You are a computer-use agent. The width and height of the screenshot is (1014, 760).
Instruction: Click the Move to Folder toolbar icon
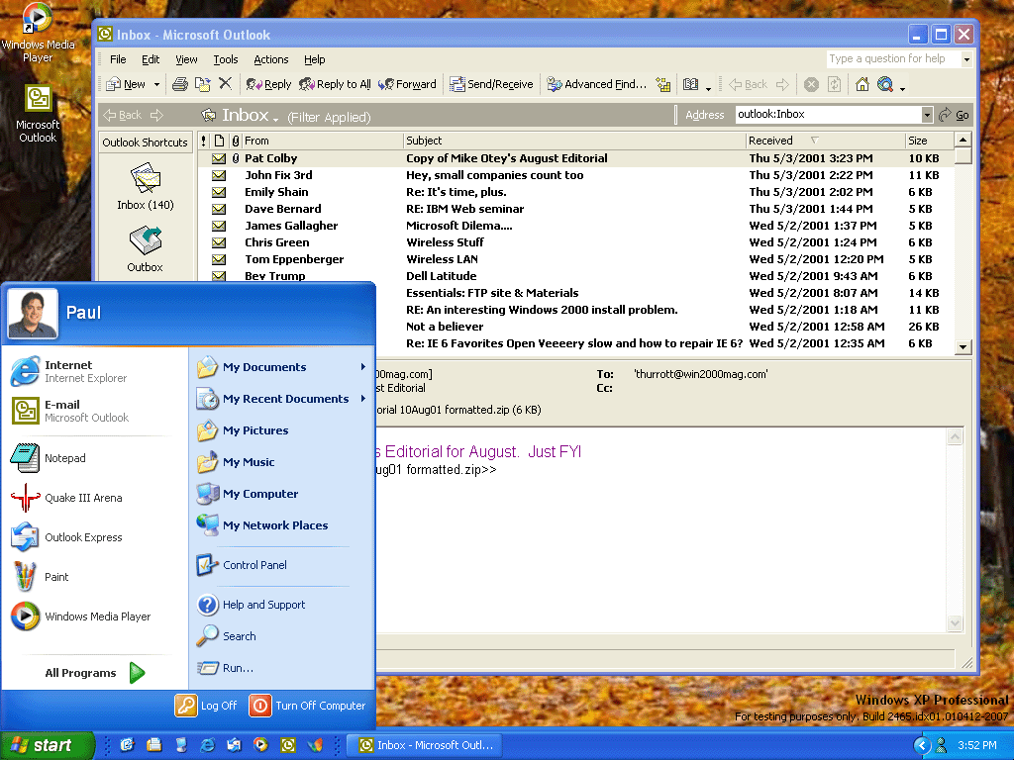pos(202,84)
